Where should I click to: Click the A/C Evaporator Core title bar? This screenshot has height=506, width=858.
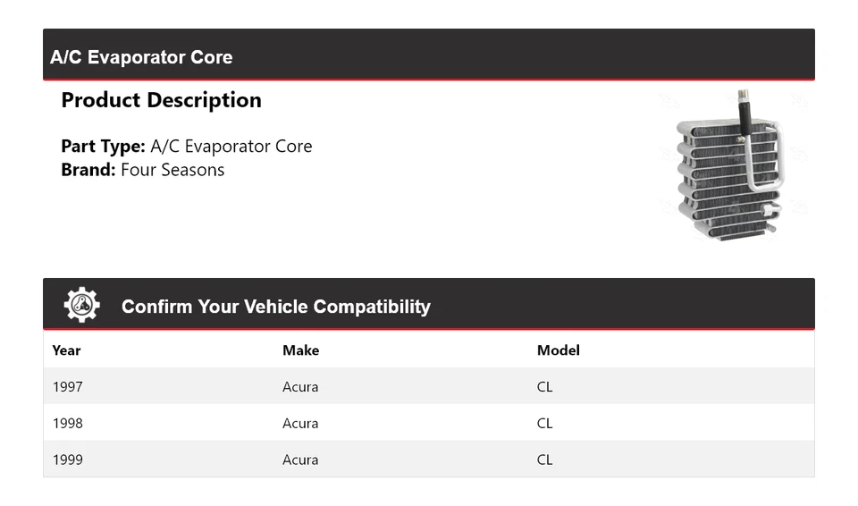click(x=141, y=57)
